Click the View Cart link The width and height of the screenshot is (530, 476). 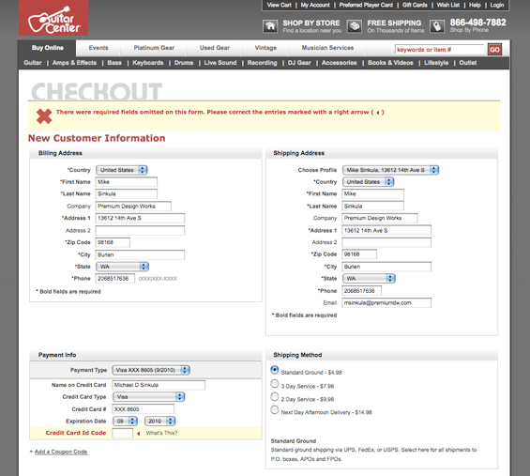[279, 5]
